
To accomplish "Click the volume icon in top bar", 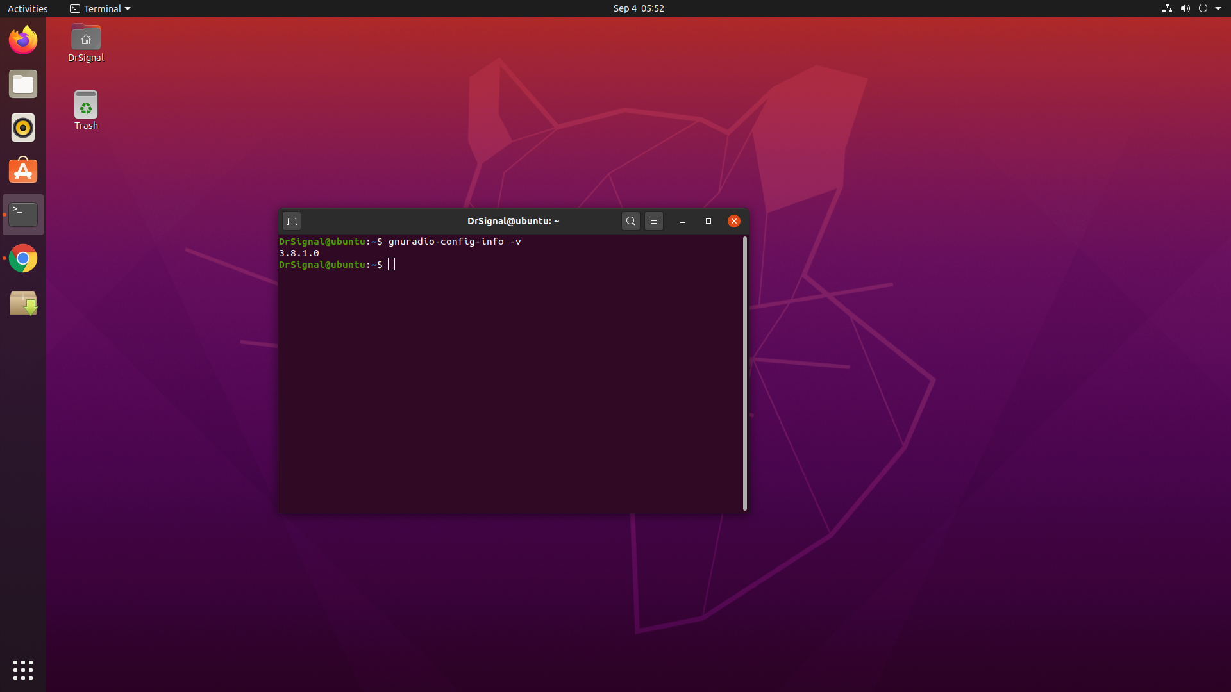I will 1185,8.
